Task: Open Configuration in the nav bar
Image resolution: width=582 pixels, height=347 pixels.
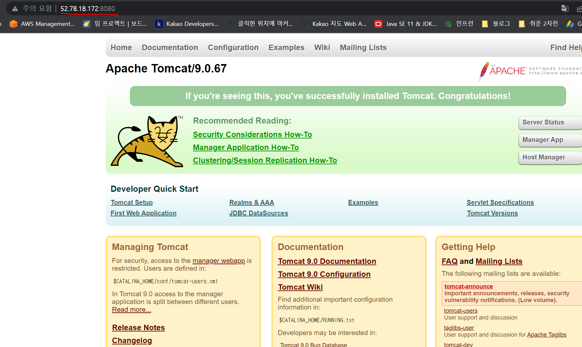Action: [233, 48]
